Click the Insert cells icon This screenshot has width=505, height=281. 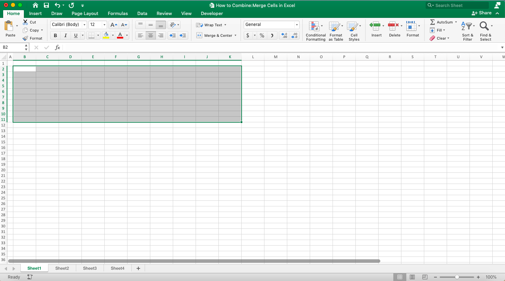pos(375,26)
